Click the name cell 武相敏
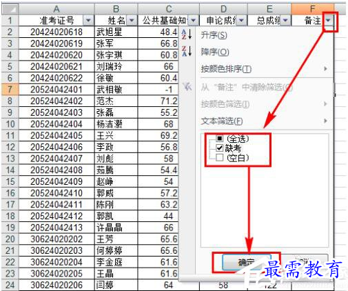This screenshot has height=291, width=348. point(116,90)
